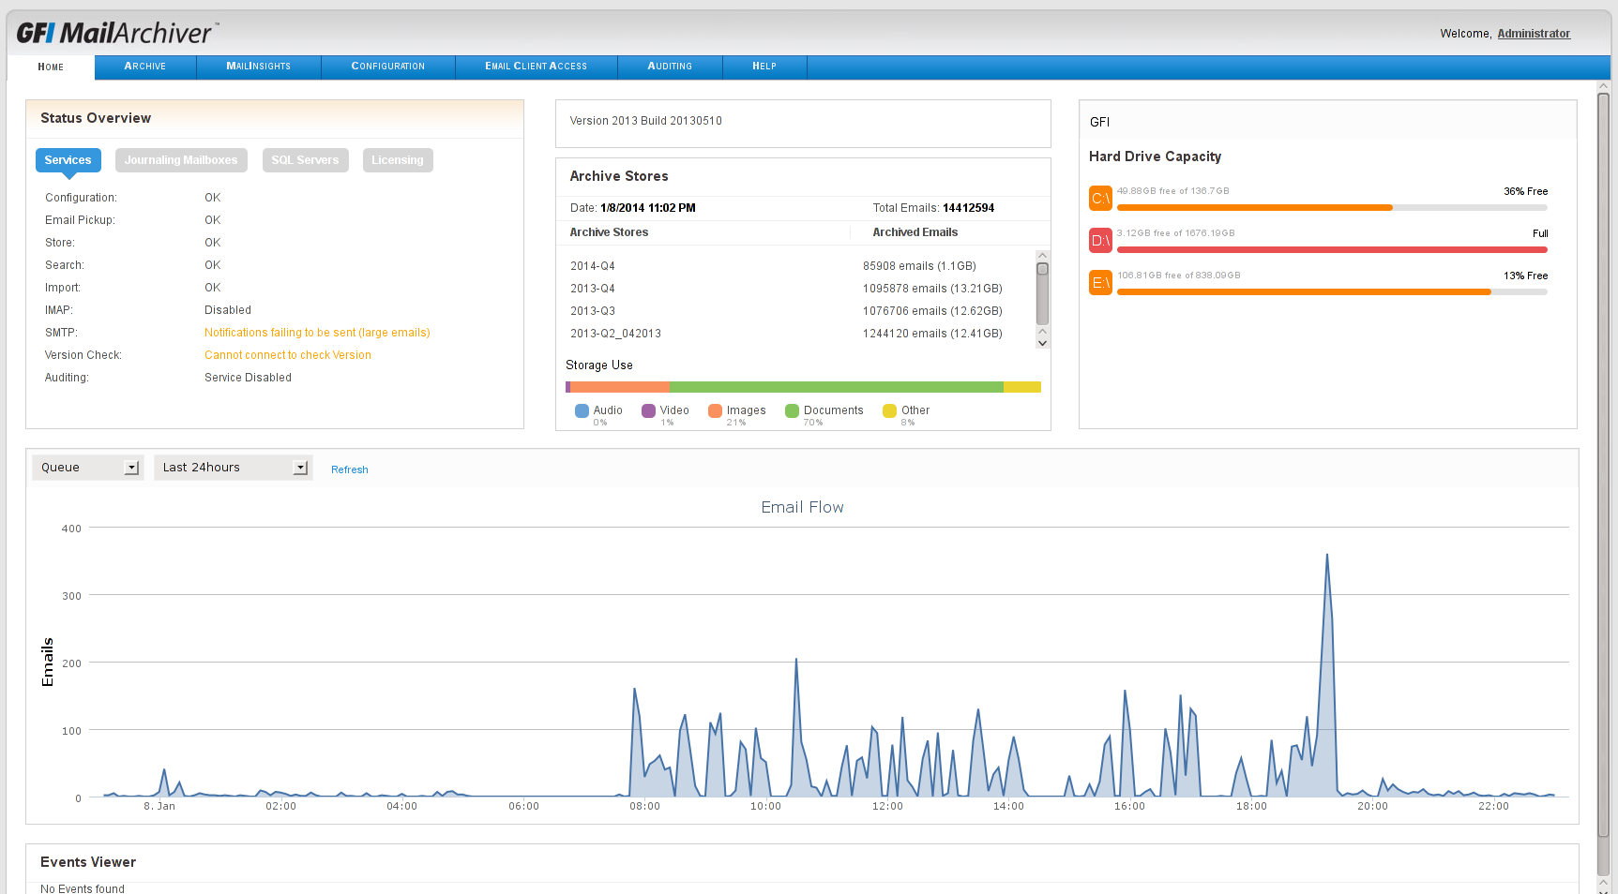Click the '13% Free' label

pyautogui.click(x=1526, y=276)
